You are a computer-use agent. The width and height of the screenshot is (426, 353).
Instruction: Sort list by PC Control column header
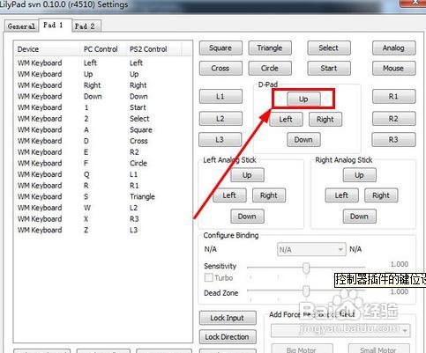[x=103, y=49]
